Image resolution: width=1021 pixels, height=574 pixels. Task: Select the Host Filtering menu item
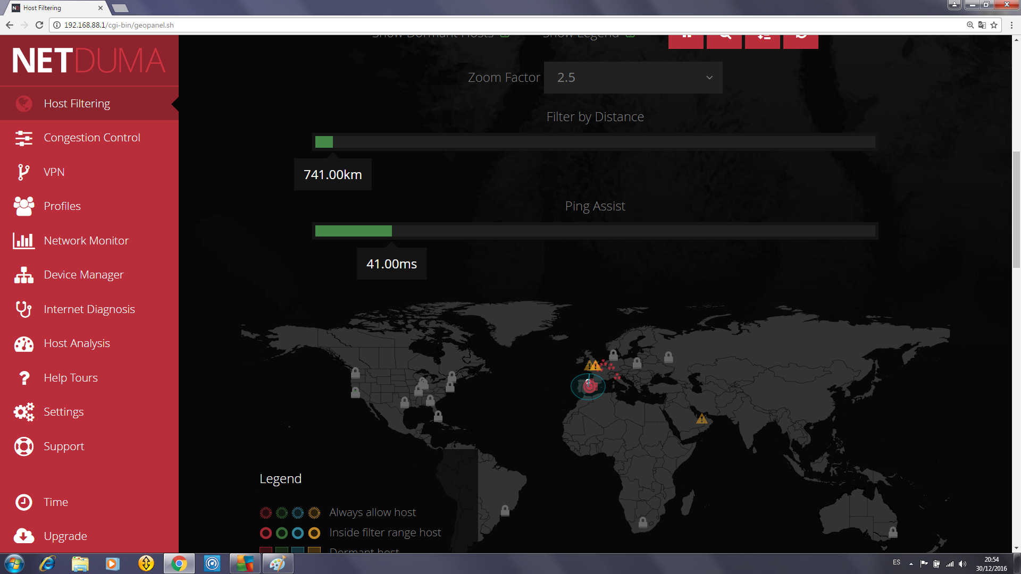tap(77, 104)
